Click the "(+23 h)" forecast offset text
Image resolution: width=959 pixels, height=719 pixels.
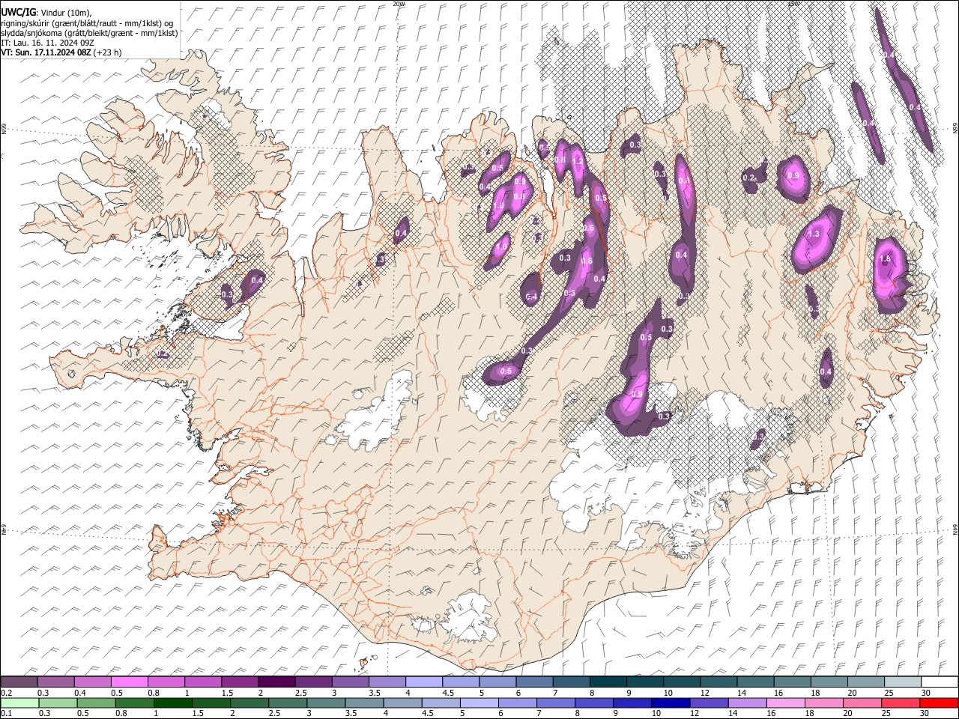(108, 53)
